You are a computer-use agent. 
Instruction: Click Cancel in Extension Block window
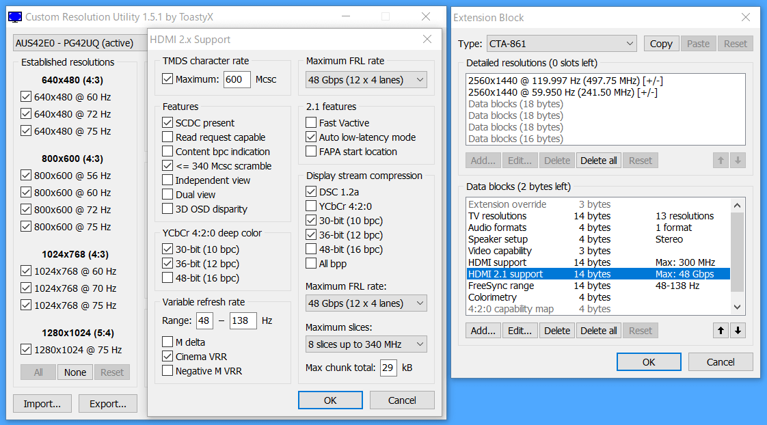click(721, 362)
